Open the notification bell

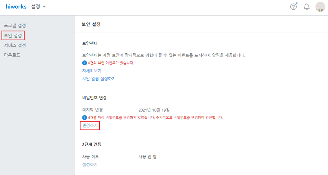click(x=307, y=7)
